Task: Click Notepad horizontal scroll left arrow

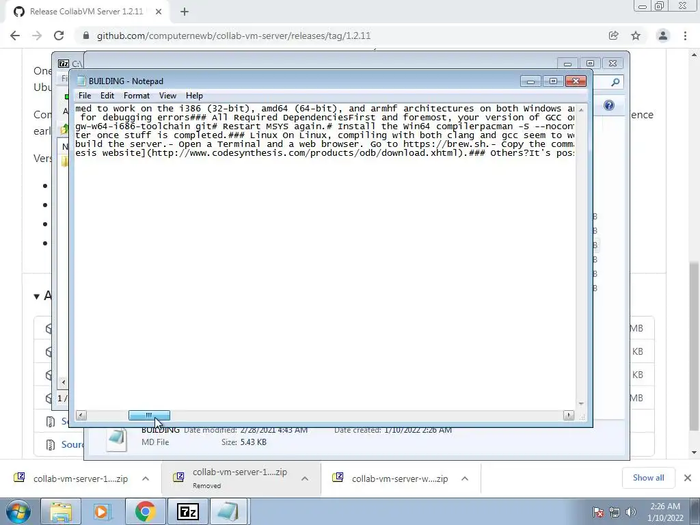Action: pyautogui.click(x=81, y=415)
